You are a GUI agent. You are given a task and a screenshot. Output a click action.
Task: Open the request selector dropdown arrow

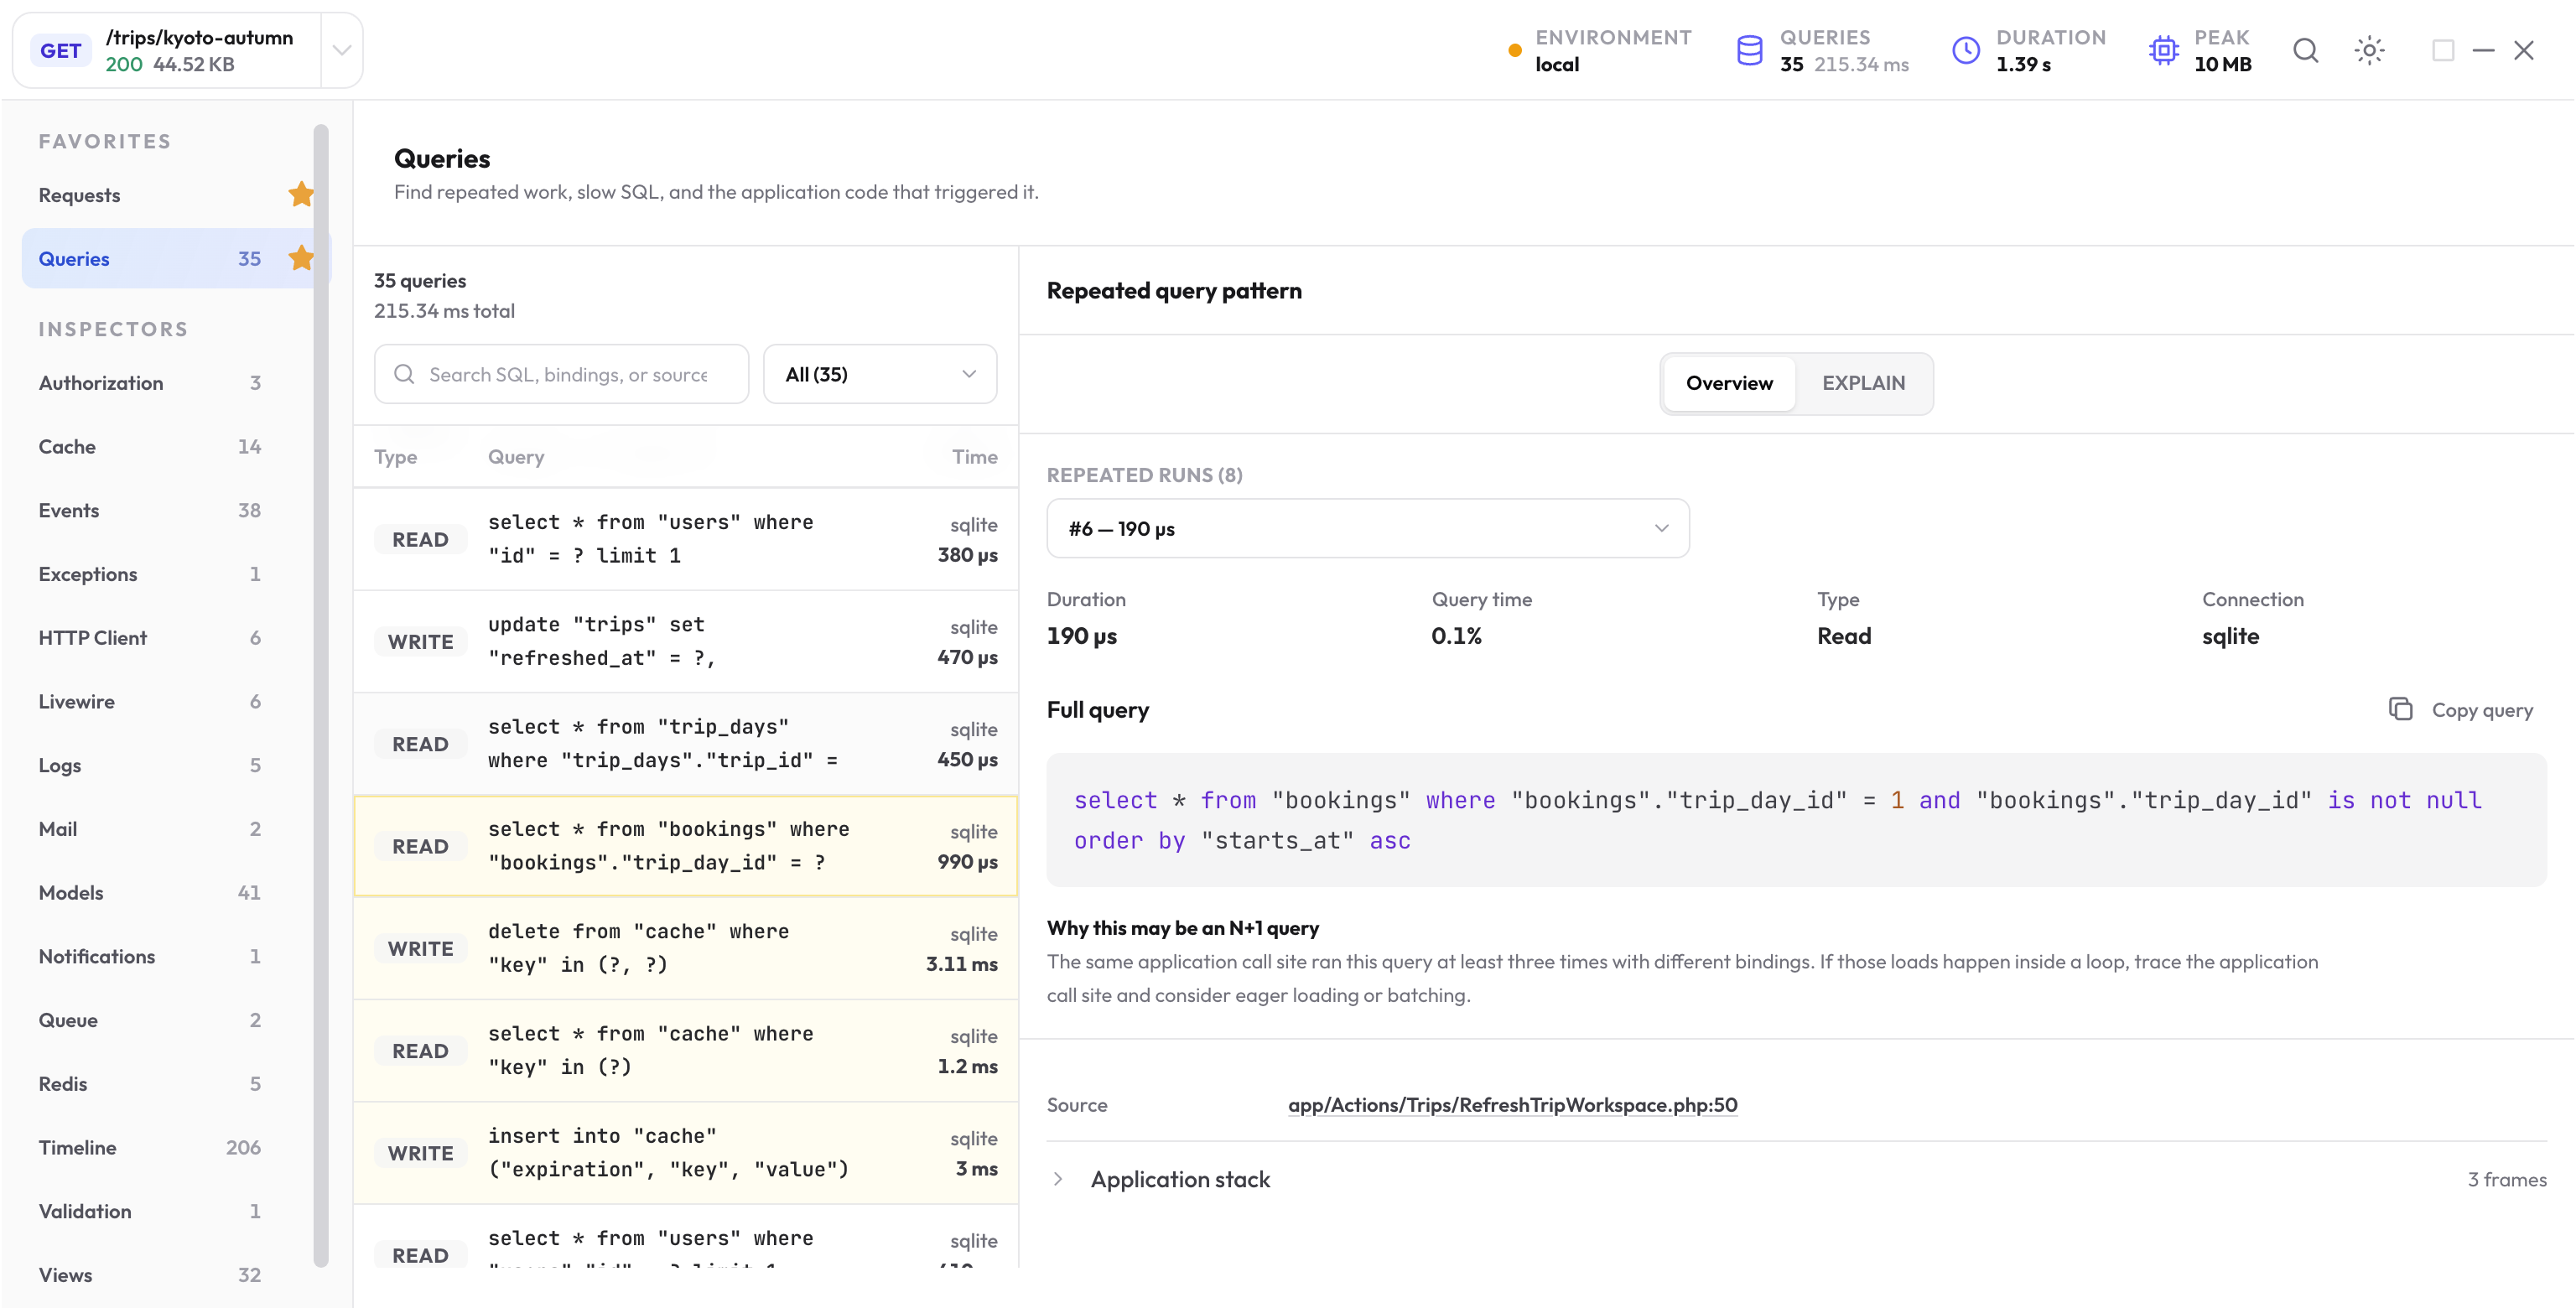coord(342,50)
